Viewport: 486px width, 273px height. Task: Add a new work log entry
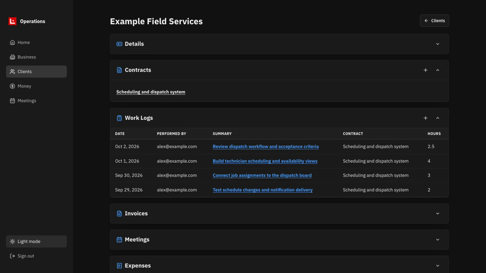click(x=426, y=118)
